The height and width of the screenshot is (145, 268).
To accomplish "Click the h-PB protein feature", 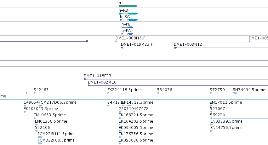I will tap(127, 27).
